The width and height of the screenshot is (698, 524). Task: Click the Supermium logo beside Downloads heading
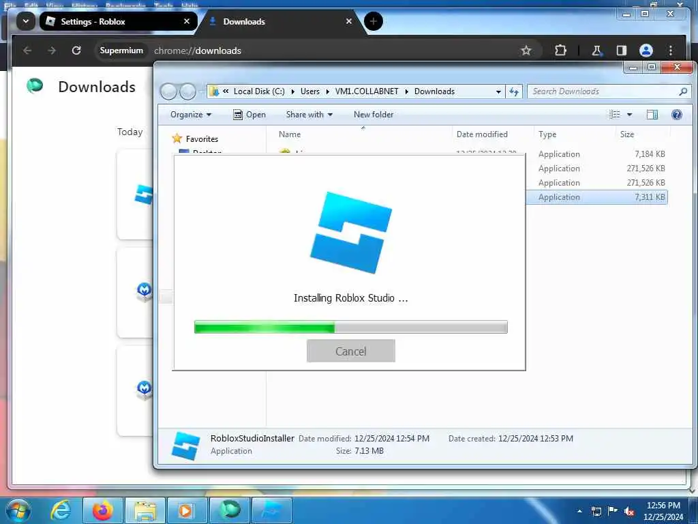tap(35, 85)
